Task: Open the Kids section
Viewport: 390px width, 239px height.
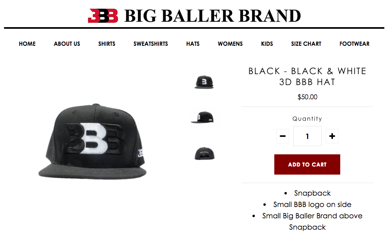Action: (267, 44)
